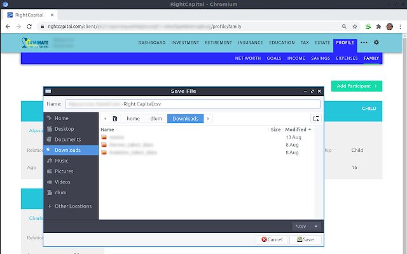
Task: Click the file Name input field
Action: pyautogui.click(x=193, y=104)
